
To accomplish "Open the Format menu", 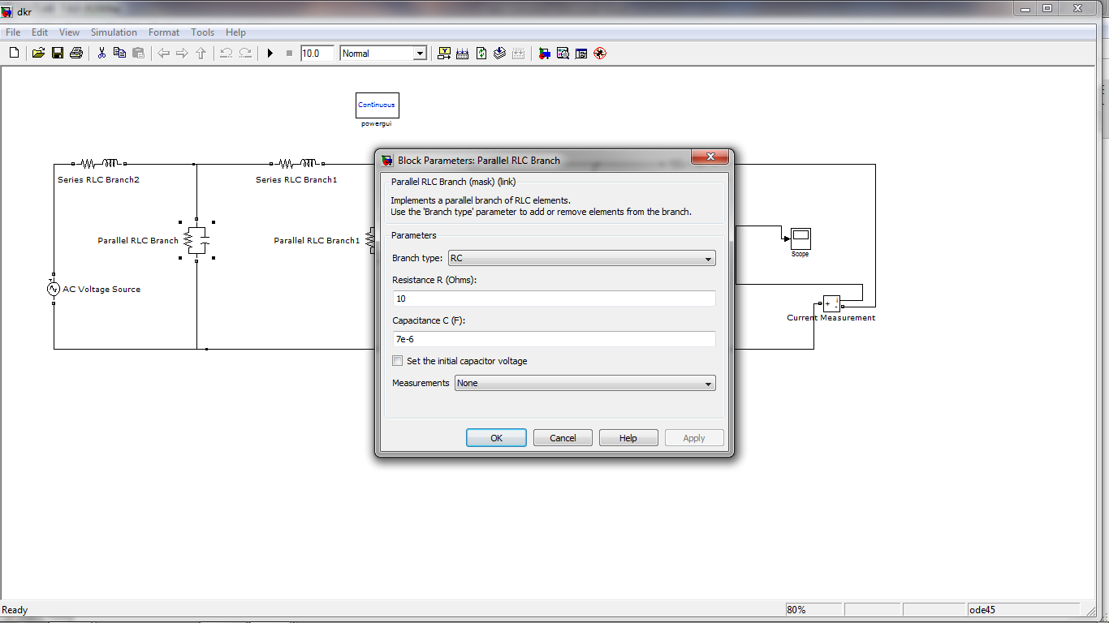I will (163, 32).
